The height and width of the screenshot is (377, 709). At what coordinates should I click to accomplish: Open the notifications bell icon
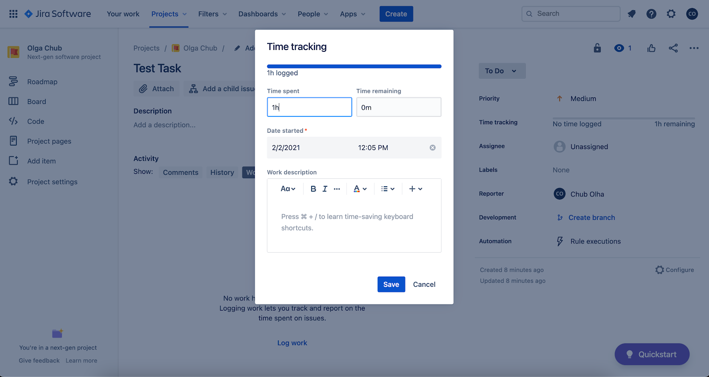coord(631,14)
